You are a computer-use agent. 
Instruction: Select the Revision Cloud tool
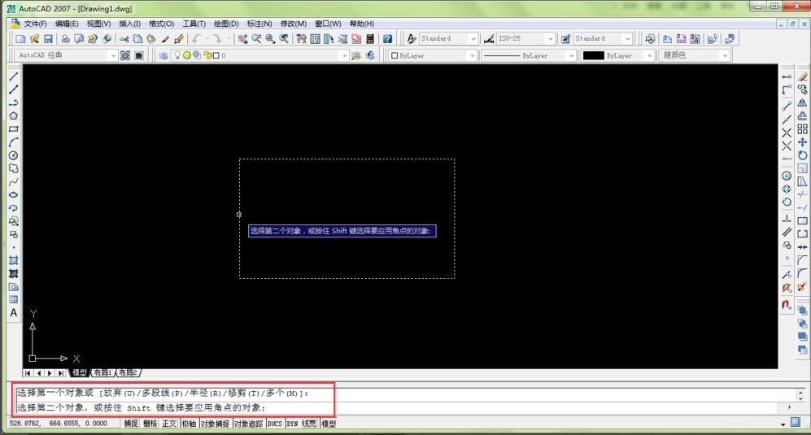[x=14, y=168]
